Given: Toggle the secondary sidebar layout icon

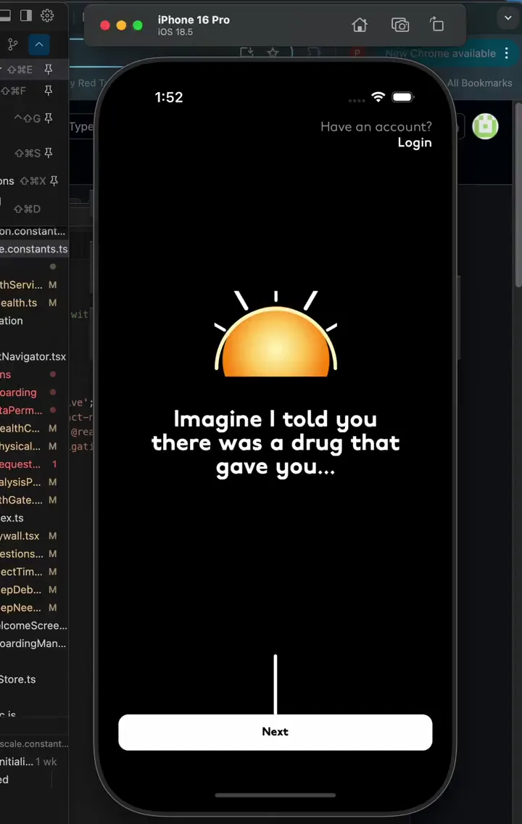Looking at the screenshot, I should (x=26, y=15).
